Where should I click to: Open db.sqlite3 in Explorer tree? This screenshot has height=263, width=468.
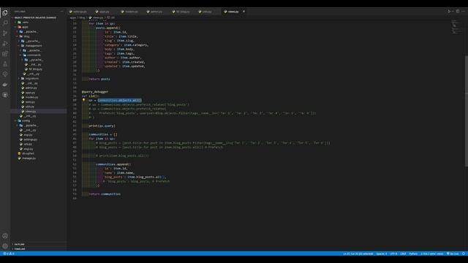click(28, 153)
